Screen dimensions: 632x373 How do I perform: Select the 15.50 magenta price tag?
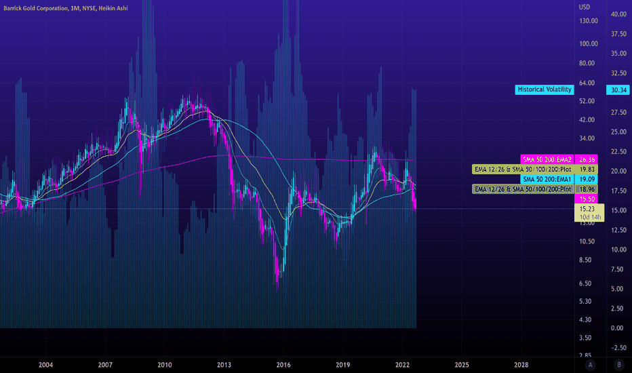coord(587,199)
